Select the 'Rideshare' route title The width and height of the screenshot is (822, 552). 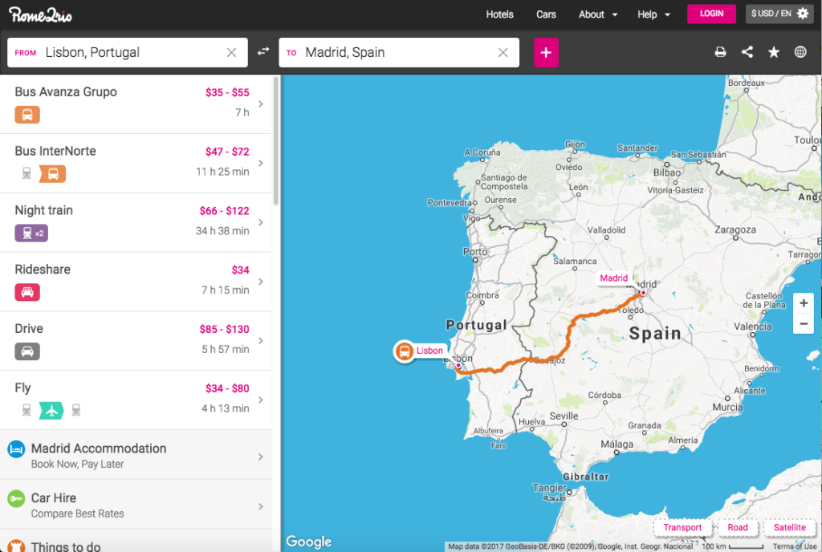43,270
